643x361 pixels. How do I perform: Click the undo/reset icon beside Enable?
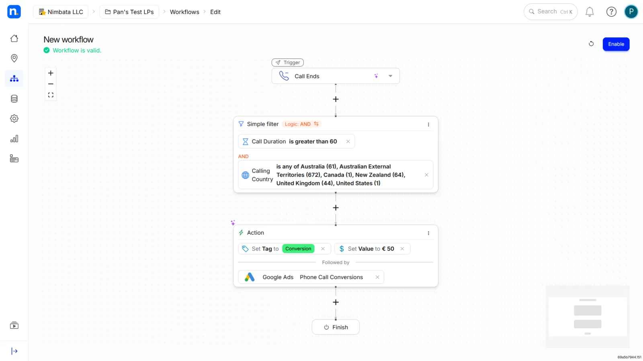pyautogui.click(x=591, y=44)
